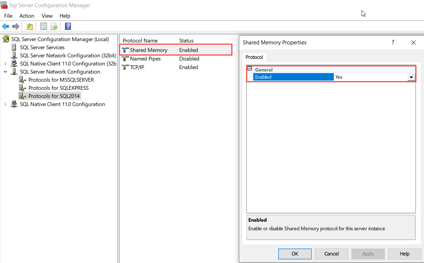Click the Enabled status of TCP/IP
Image resolution: width=424 pixels, height=263 pixels.
click(188, 67)
